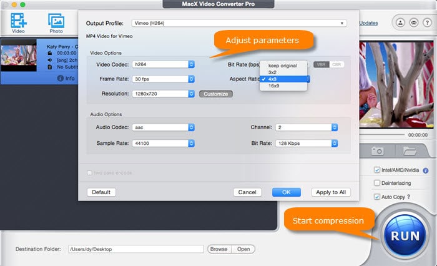
Task: Open the Video Codec dropdown
Action: pyautogui.click(x=164, y=64)
